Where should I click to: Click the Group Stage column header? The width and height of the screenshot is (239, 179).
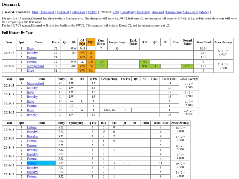pos(109,79)
